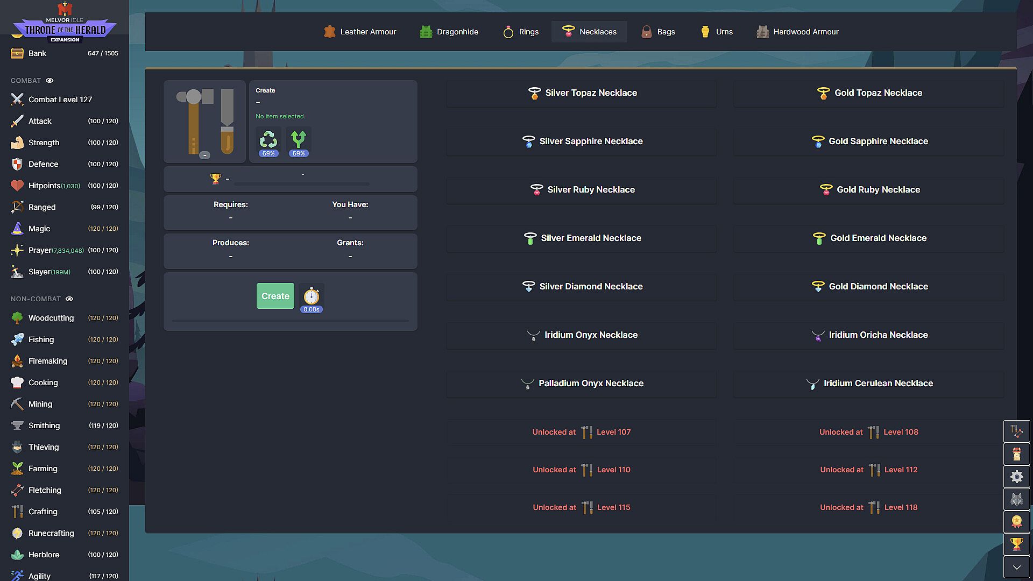
Task: Click the crafting tools icon in right sidebar
Action: [x=1016, y=431]
